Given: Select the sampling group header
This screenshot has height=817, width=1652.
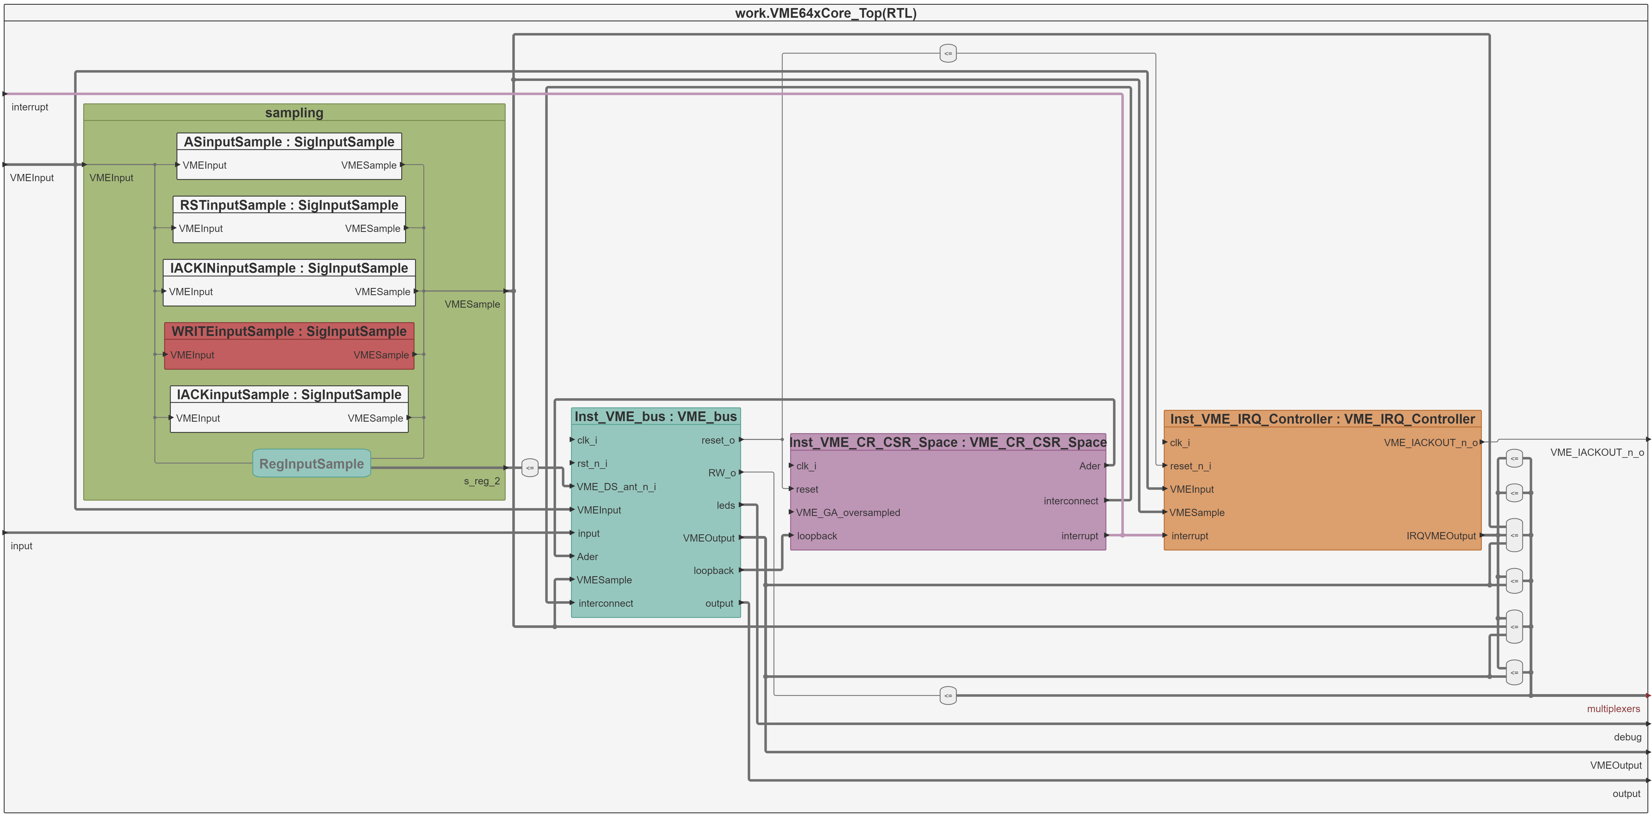Looking at the screenshot, I should coord(294,113).
